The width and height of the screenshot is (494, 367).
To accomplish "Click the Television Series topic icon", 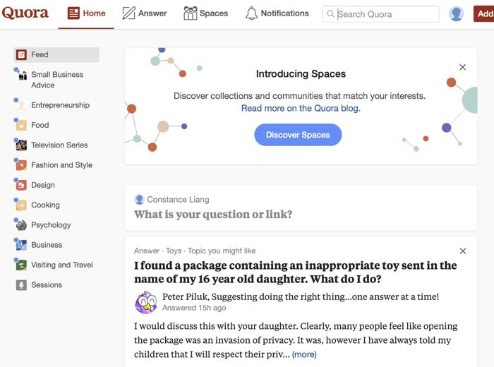I will coord(21,145).
